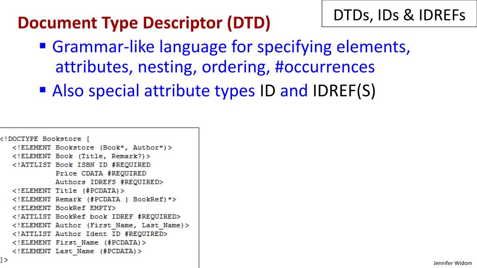Click the '<!ATTLIST Book ISBN ID #REQUIRED' line
This screenshot has width=477, height=268.
click(x=82, y=165)
